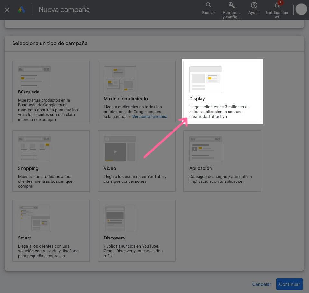This screenshot has width=309, height=293.
Task: Click the Cancelar button
Action: click(x=261, y=284)
